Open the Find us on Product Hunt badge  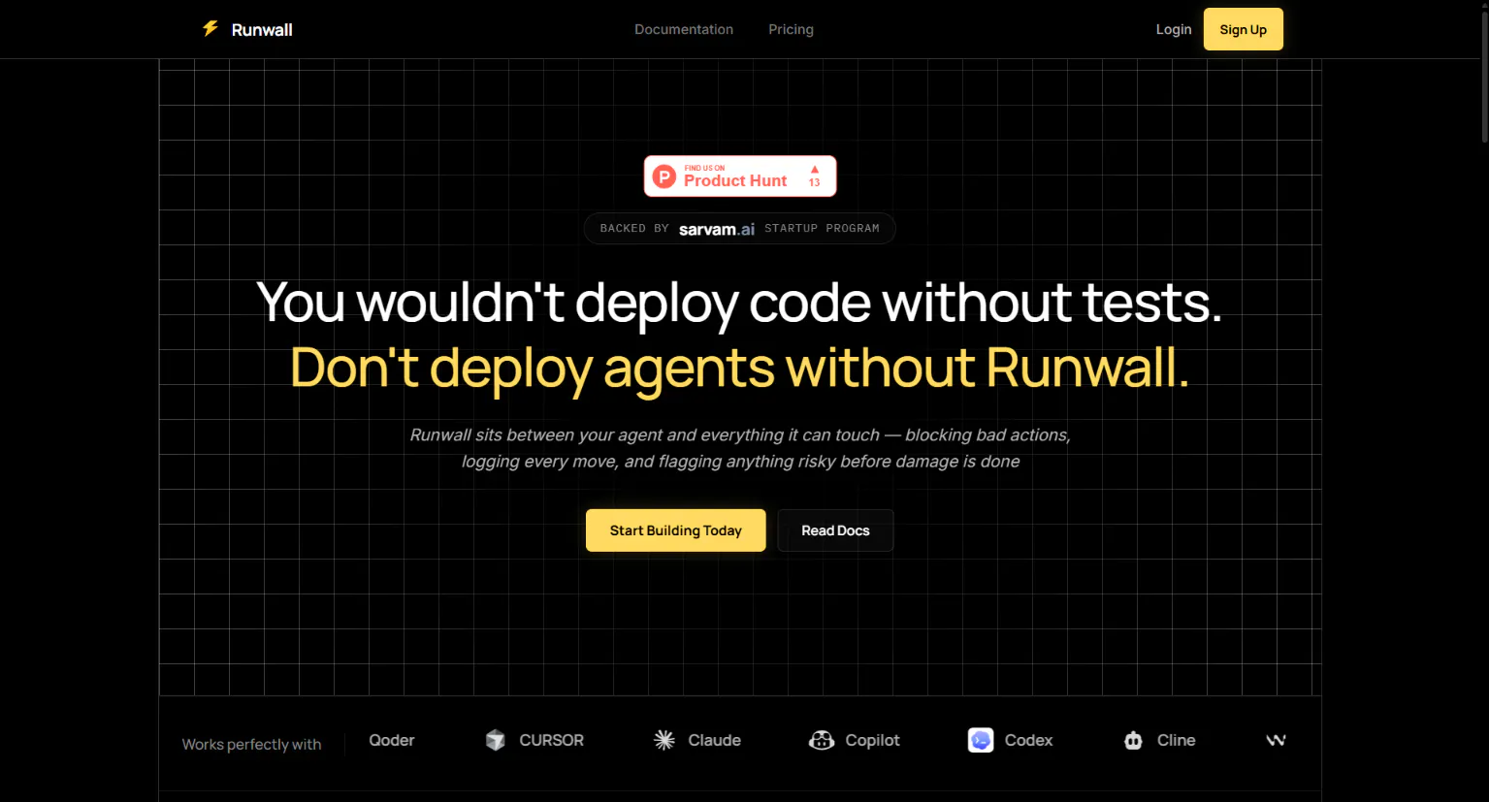(x=740, y=176)
